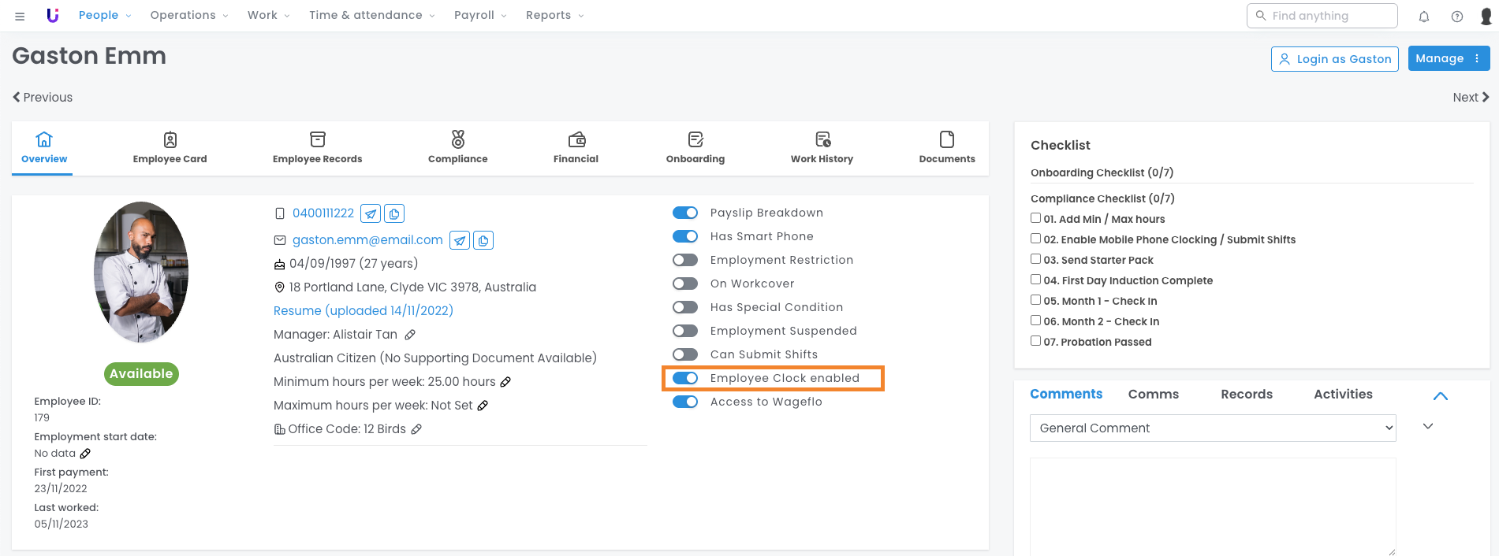Edit Office Code with pencil icon
1499x556 pixels.
[416, 429]
